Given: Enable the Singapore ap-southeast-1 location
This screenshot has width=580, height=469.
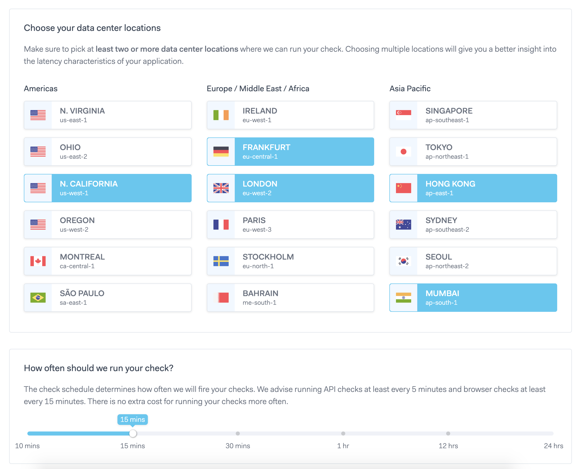Looking at the screenshot, I should pyautogui.click(x=473, y=115).
